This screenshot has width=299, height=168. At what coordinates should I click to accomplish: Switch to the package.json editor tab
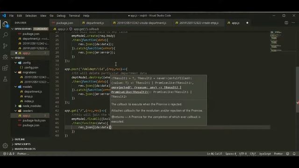(x=64, y=23)
